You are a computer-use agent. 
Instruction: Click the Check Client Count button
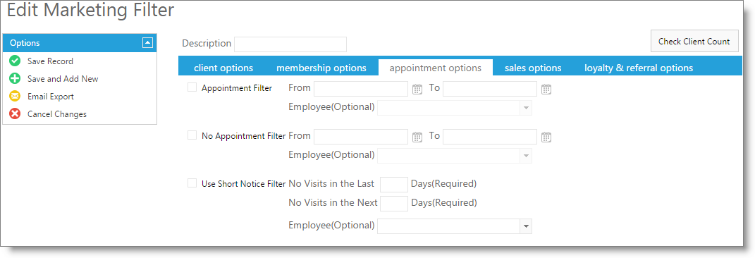[x=694, y=42]
